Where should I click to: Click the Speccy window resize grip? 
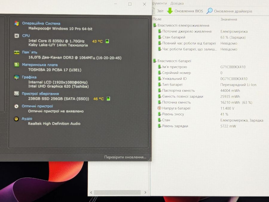(150, 159)
